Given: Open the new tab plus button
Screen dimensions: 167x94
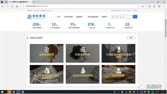Looking at the screenshot, I should coord(34,2).
